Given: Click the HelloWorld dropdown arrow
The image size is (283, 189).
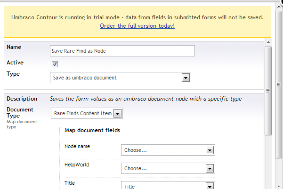Looking at the screenshot, I should (210, 168).
